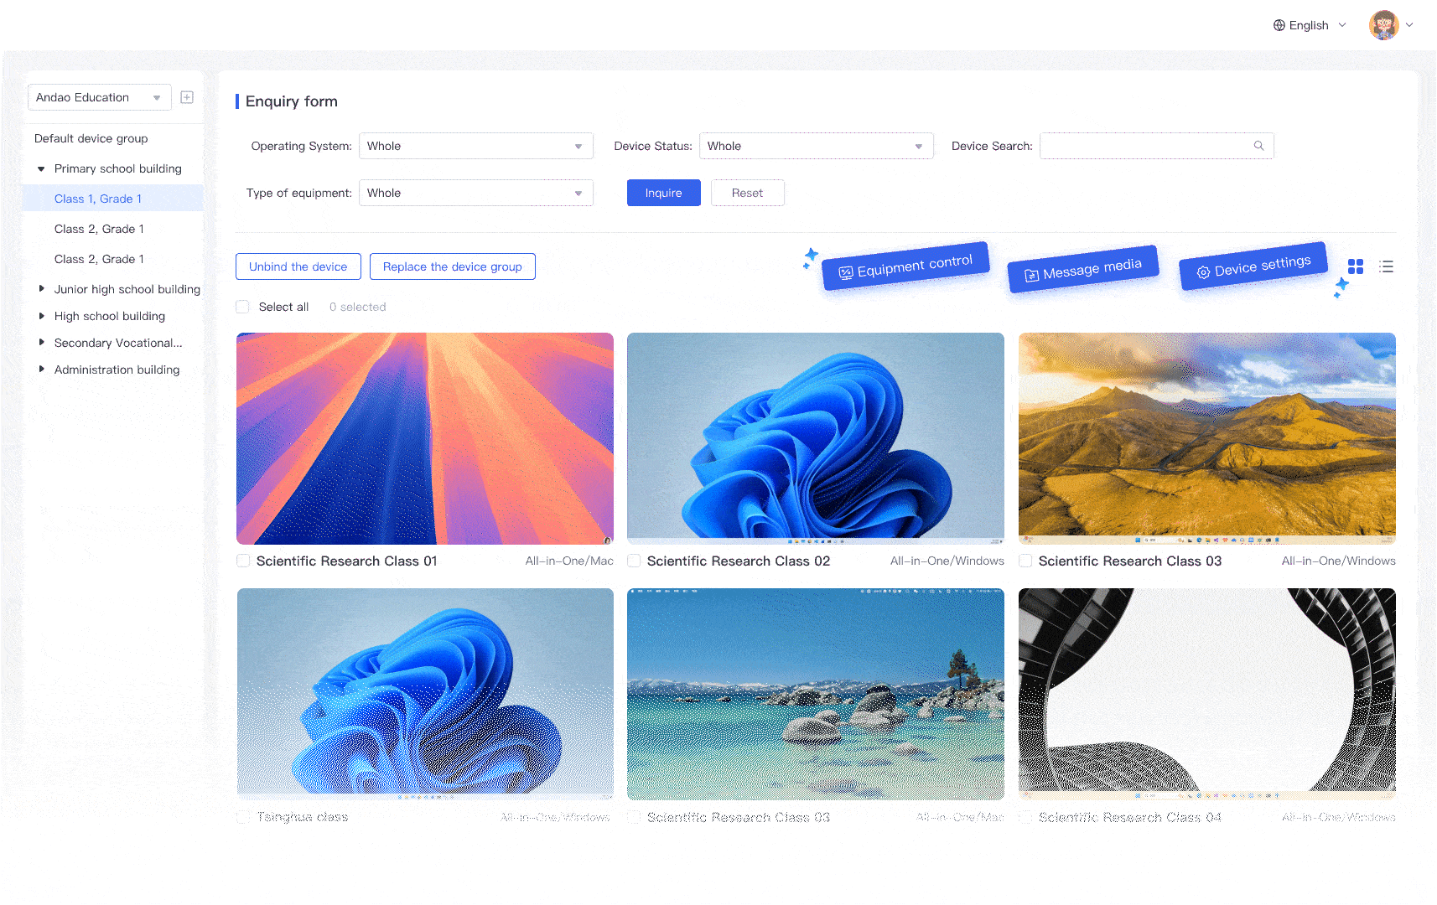Check the Windows Scientific Research Class 03 box
1437x905 pixels.
coord(1025,561)
